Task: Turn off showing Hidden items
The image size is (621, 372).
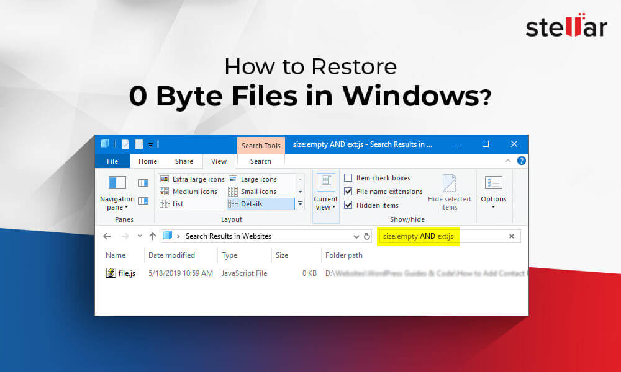Action: [348, 205]
